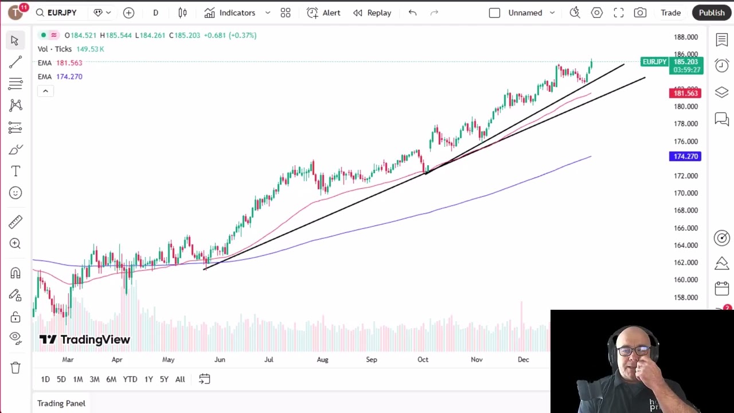
Task: Select the 5D date range
Action: click(x=61, y=379)
